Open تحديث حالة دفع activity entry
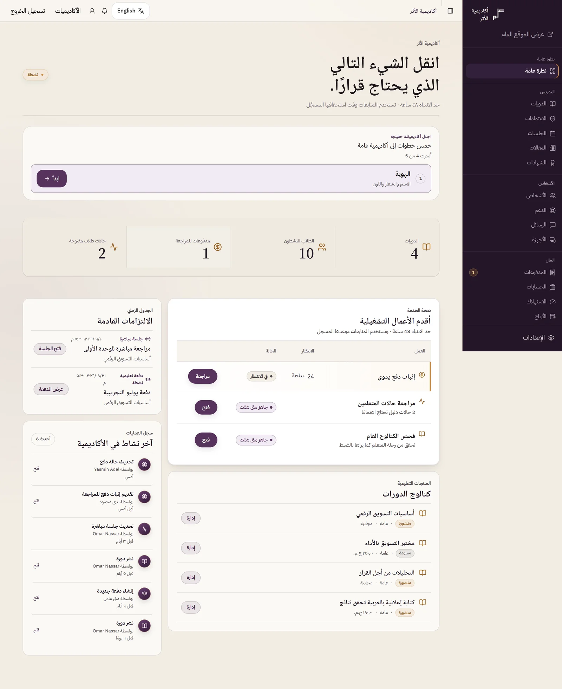562x689 pixels. click(x=36, y=469)
